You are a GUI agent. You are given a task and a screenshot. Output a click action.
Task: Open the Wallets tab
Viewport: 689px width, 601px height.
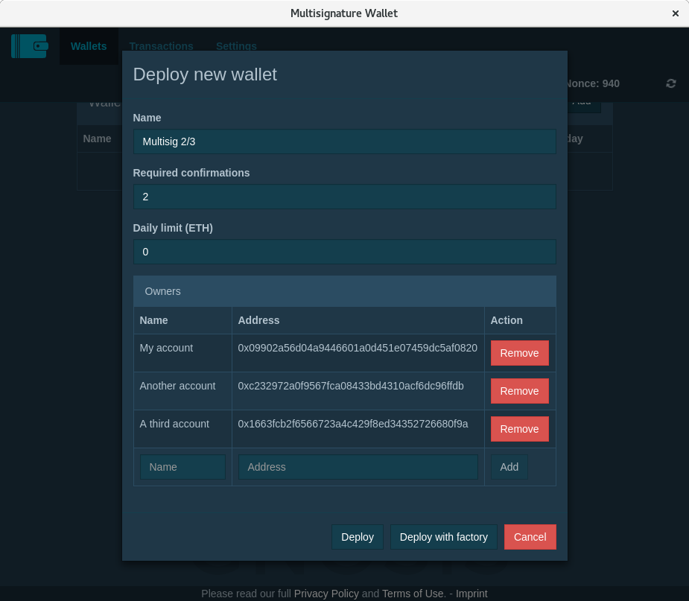pyautogui.click(x=89, y=46)
